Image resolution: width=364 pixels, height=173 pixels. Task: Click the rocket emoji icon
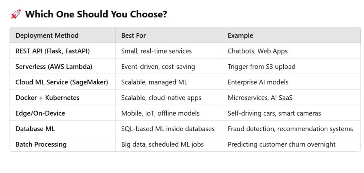[16, 14]
